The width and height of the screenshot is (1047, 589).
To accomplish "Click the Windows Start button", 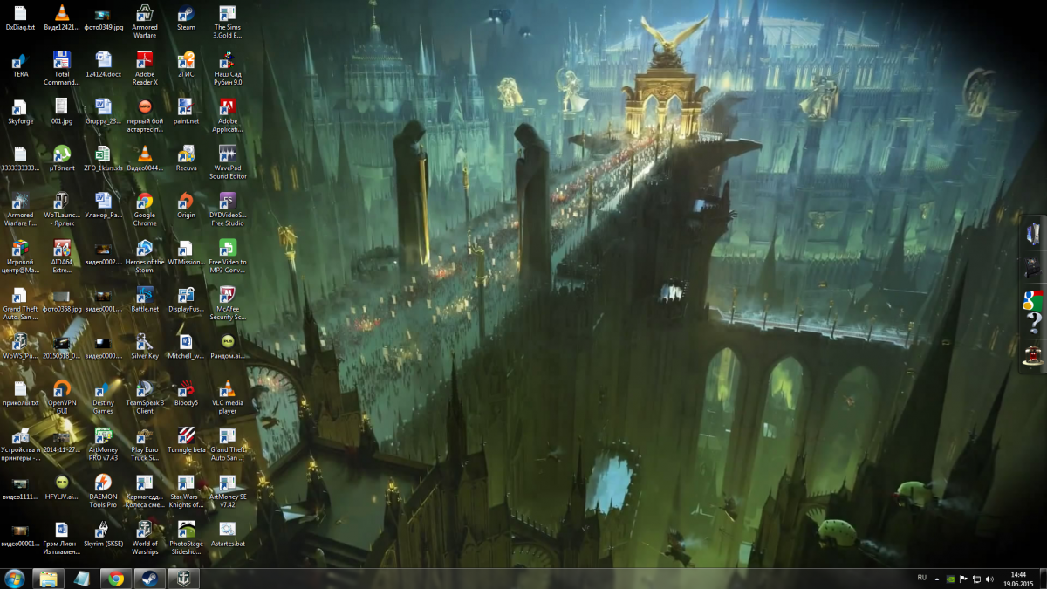I will (15, 579).
